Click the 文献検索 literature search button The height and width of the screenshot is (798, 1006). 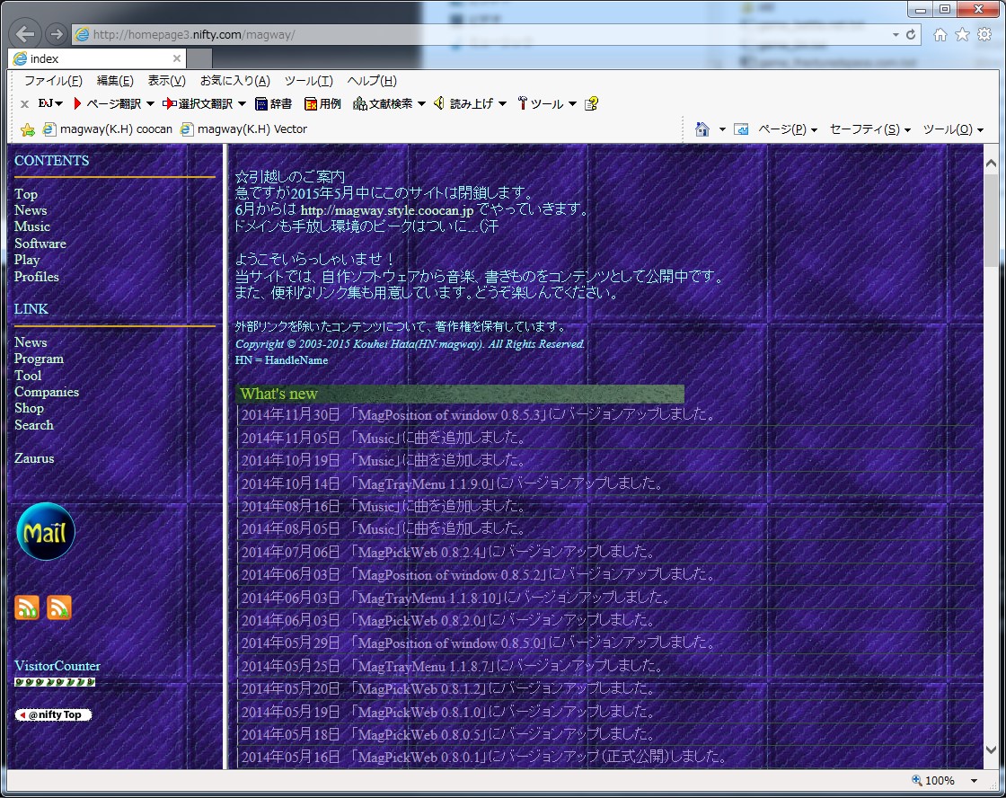(383, 103)
